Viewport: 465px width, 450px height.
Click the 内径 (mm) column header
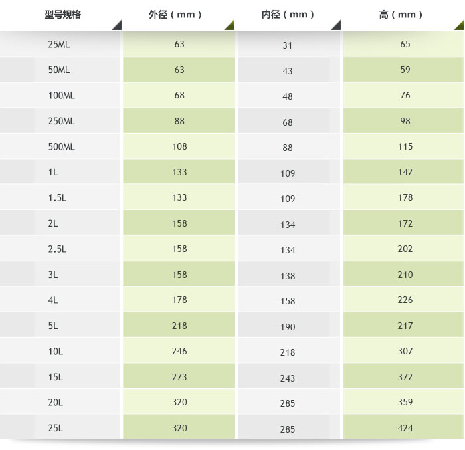[x=288, y=14]
